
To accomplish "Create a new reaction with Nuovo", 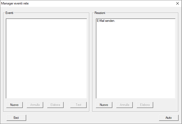I will point(104,105).
